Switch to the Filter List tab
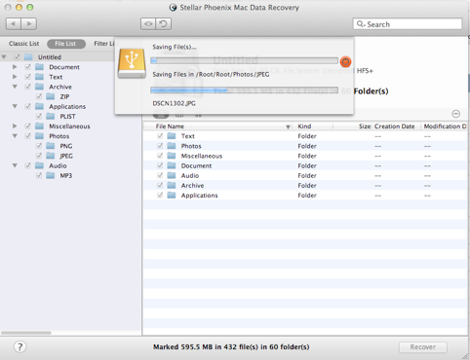This screenshot has height=360, width=470. tap(104, 44)
